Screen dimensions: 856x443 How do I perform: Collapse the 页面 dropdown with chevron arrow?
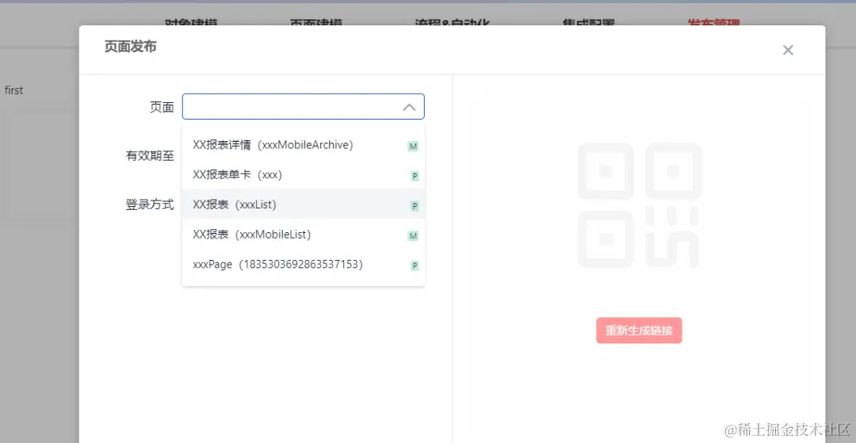pos(409,107)
